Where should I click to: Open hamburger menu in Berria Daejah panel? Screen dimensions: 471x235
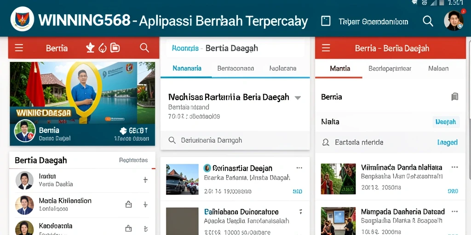326,48
